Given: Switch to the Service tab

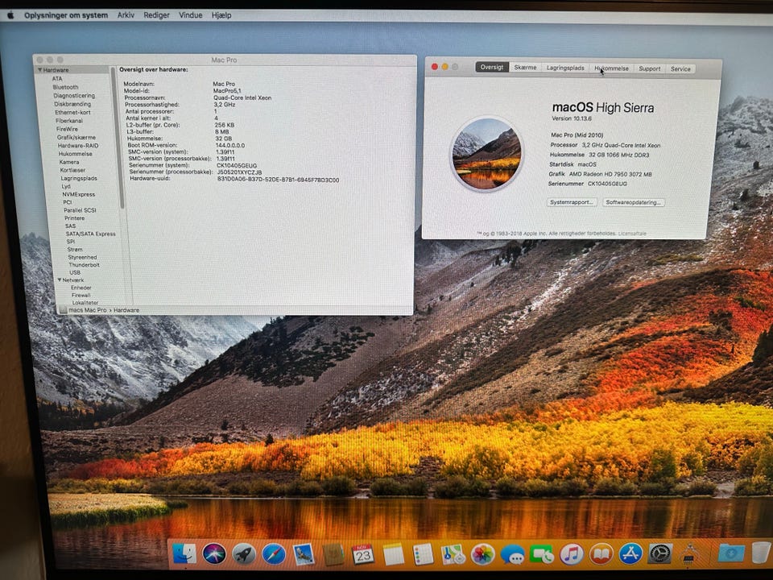Looking at the screenshot, I should click(680, 69).
